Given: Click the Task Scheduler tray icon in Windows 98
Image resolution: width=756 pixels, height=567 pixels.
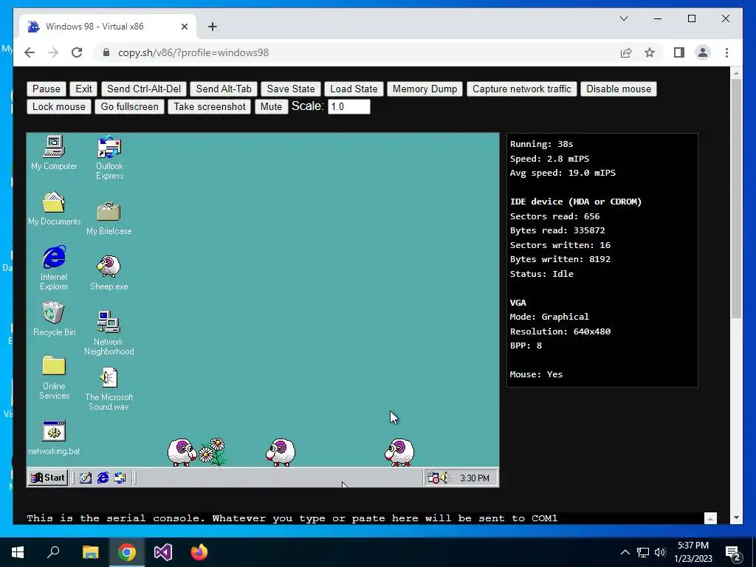Looking at the screenshot, I should pyautogui.click(x=433, y=478).
